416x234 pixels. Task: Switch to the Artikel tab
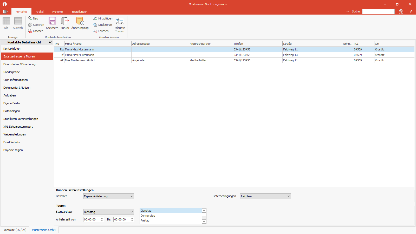[x=40, y=12]
